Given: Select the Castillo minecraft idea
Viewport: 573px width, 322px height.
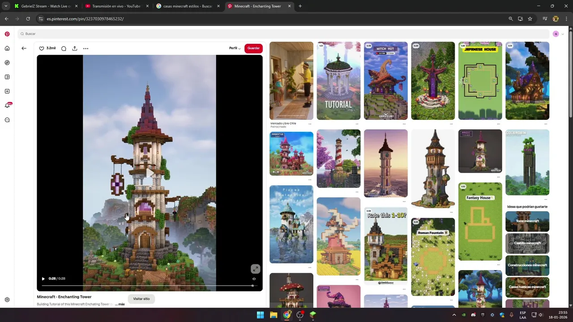Looking at the screenshot, I should pyautogui.click(x=527, y=243).
